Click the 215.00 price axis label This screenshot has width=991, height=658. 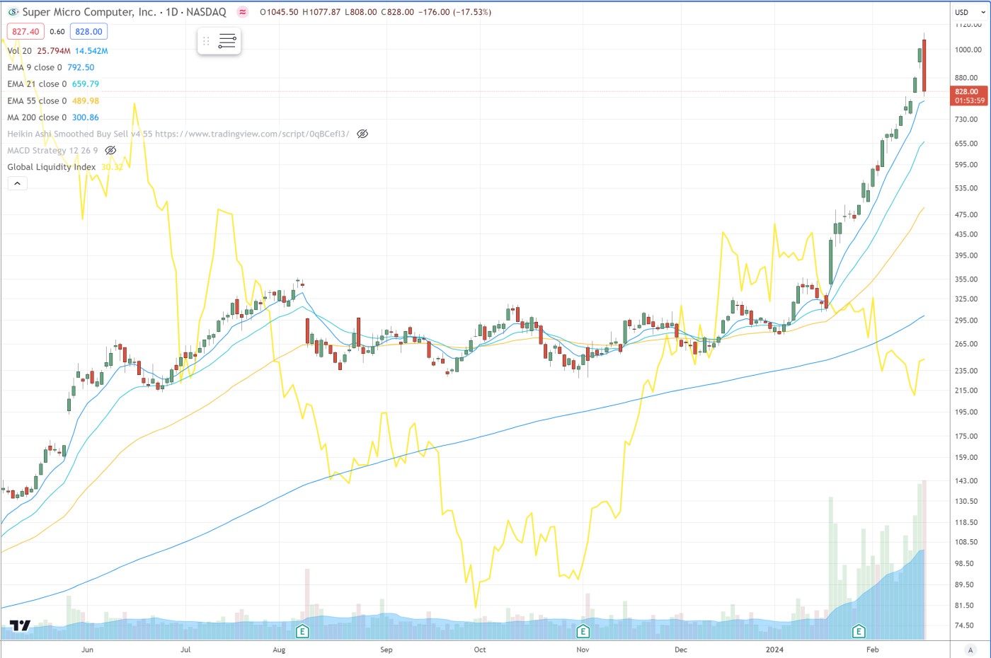coord(966,390)
